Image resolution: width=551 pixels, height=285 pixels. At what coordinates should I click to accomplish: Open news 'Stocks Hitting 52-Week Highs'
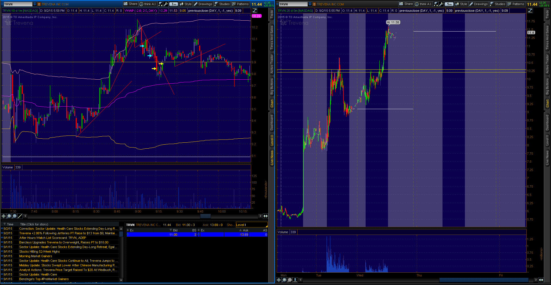(40, 251)
